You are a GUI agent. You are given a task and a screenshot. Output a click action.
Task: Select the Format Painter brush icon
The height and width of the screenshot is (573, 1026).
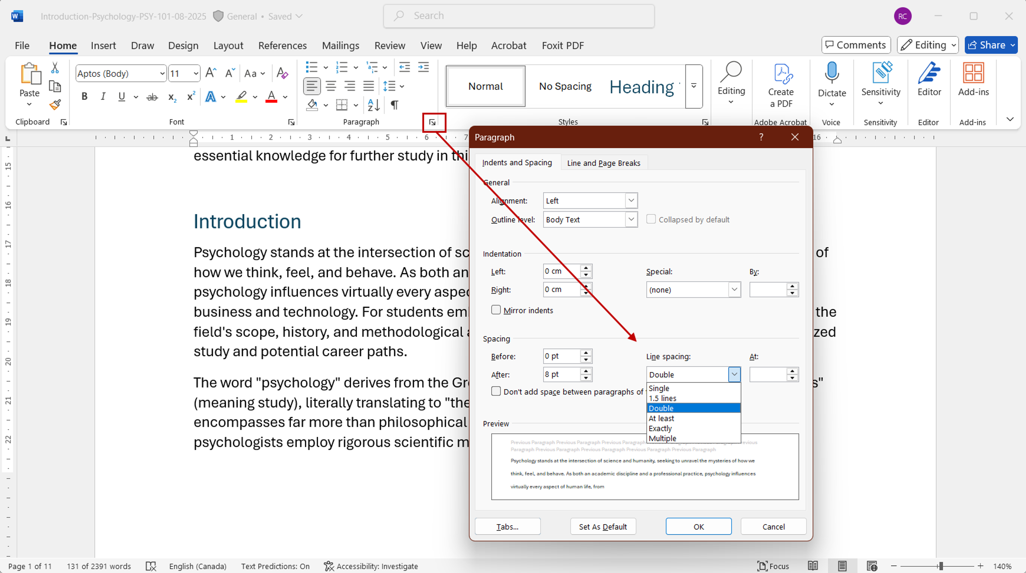pyautogui.click(x=55, y=104)
